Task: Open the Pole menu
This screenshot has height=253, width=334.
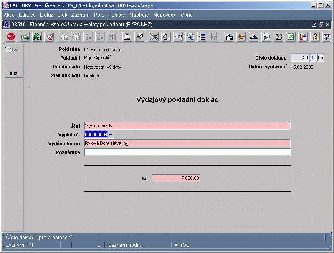Action: (x=99, y=15)
